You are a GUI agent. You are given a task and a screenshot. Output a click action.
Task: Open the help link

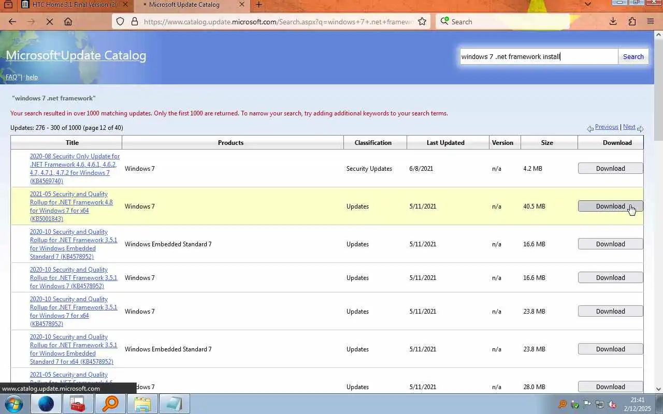(32, 77)
